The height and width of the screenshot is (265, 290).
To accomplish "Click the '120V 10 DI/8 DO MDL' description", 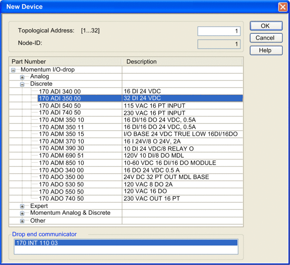I will point(154,156).
